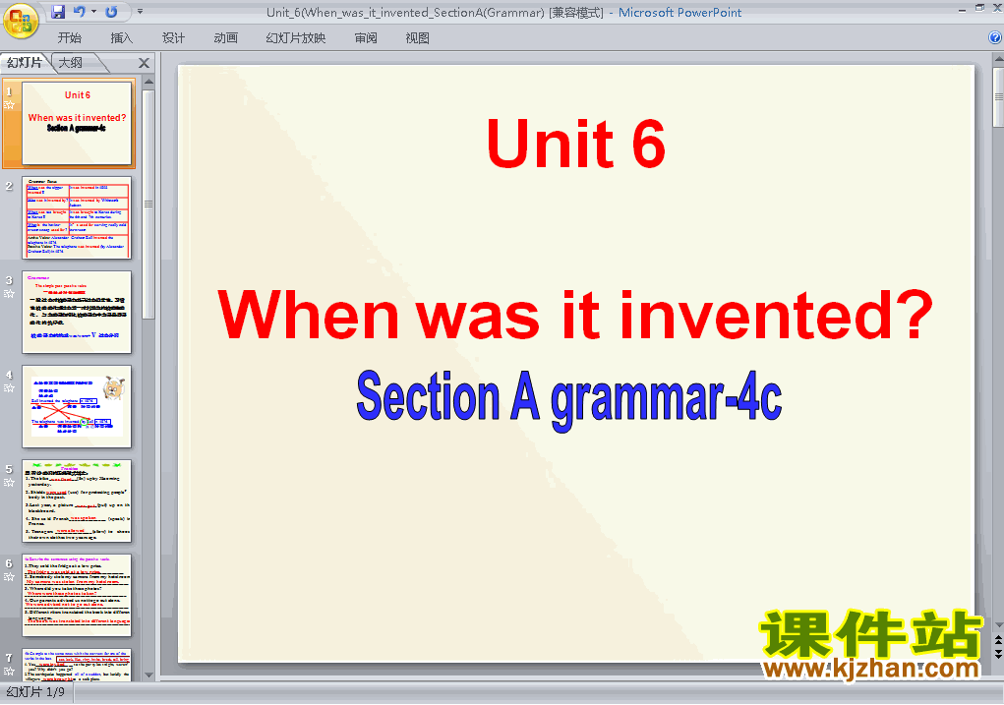Switch to the 大纲 outline tab
Image resolution: width=1004 pixels, height=705 pixels.
pyautogui.click(x=71, y=63)
